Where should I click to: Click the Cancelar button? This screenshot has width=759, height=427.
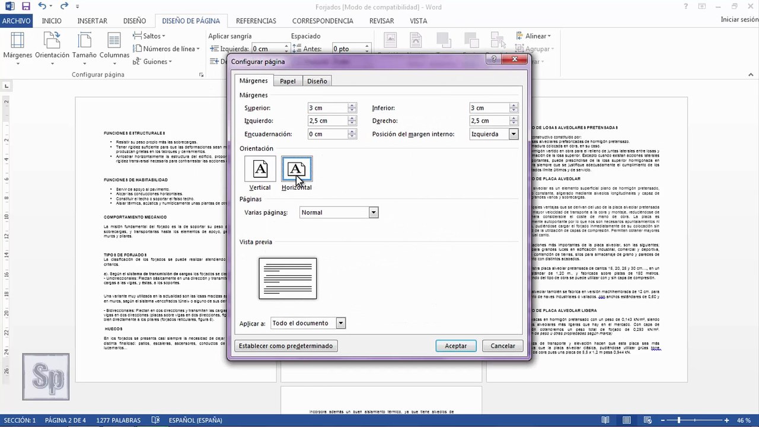tap(503, 346)
